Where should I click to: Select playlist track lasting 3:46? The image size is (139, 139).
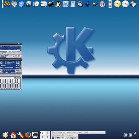click(x=10, y=62)
